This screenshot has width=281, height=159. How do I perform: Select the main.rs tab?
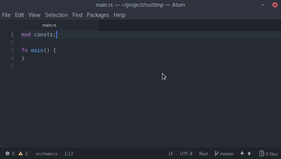pyautogui.click(x=49, y=25)
